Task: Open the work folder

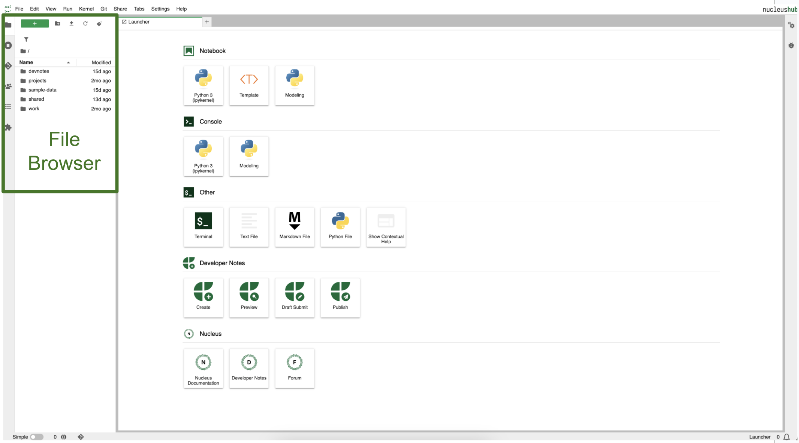Action: pyautogui.click(x=66, y=109)
